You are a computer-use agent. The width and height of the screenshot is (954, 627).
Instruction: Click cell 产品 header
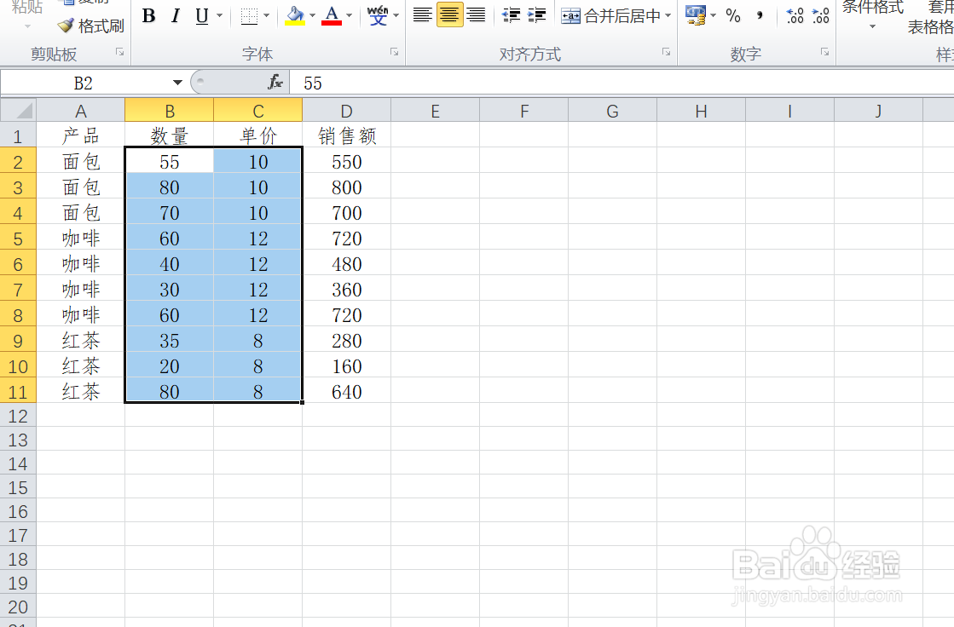point(81,135)
